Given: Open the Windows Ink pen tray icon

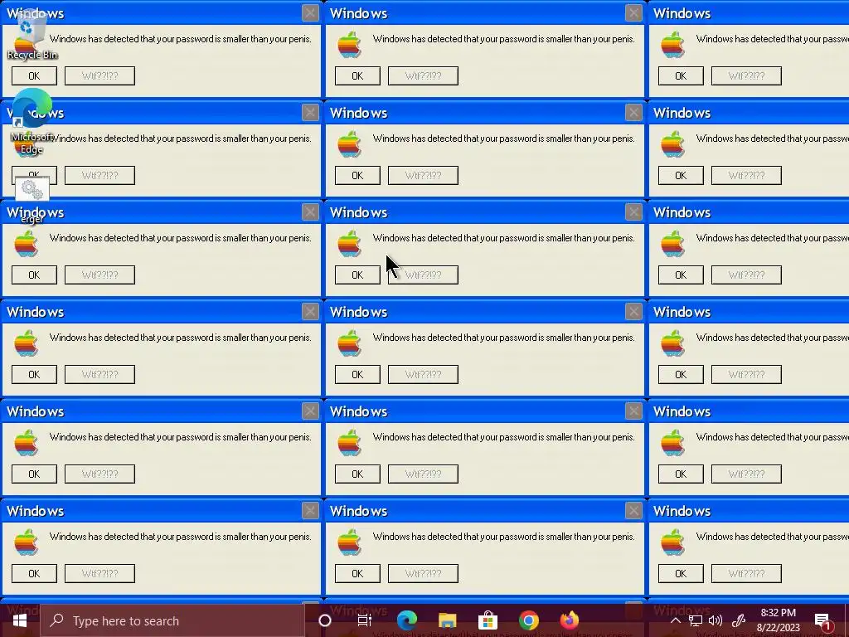Looking at the screenshot, I should point(739,620).
